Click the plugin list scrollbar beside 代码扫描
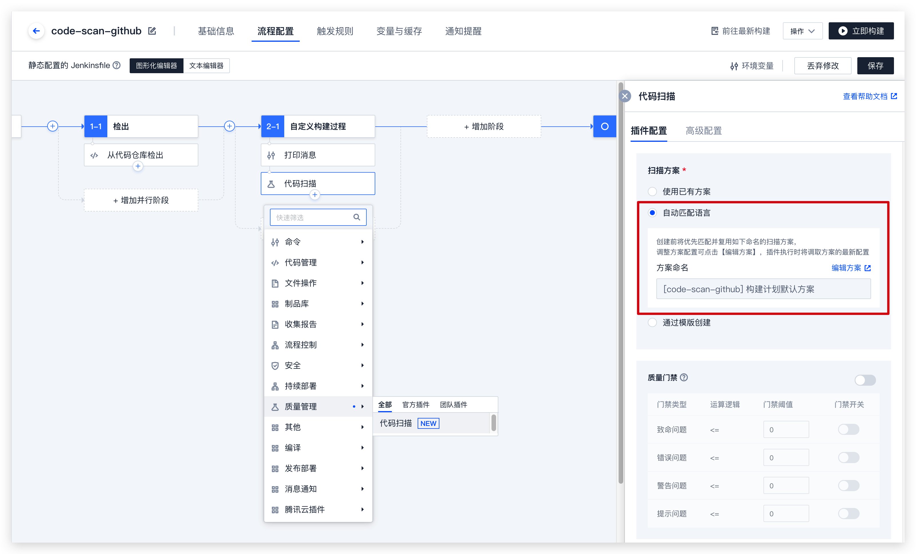Screen dimensions: 916x554 (494, 423)
